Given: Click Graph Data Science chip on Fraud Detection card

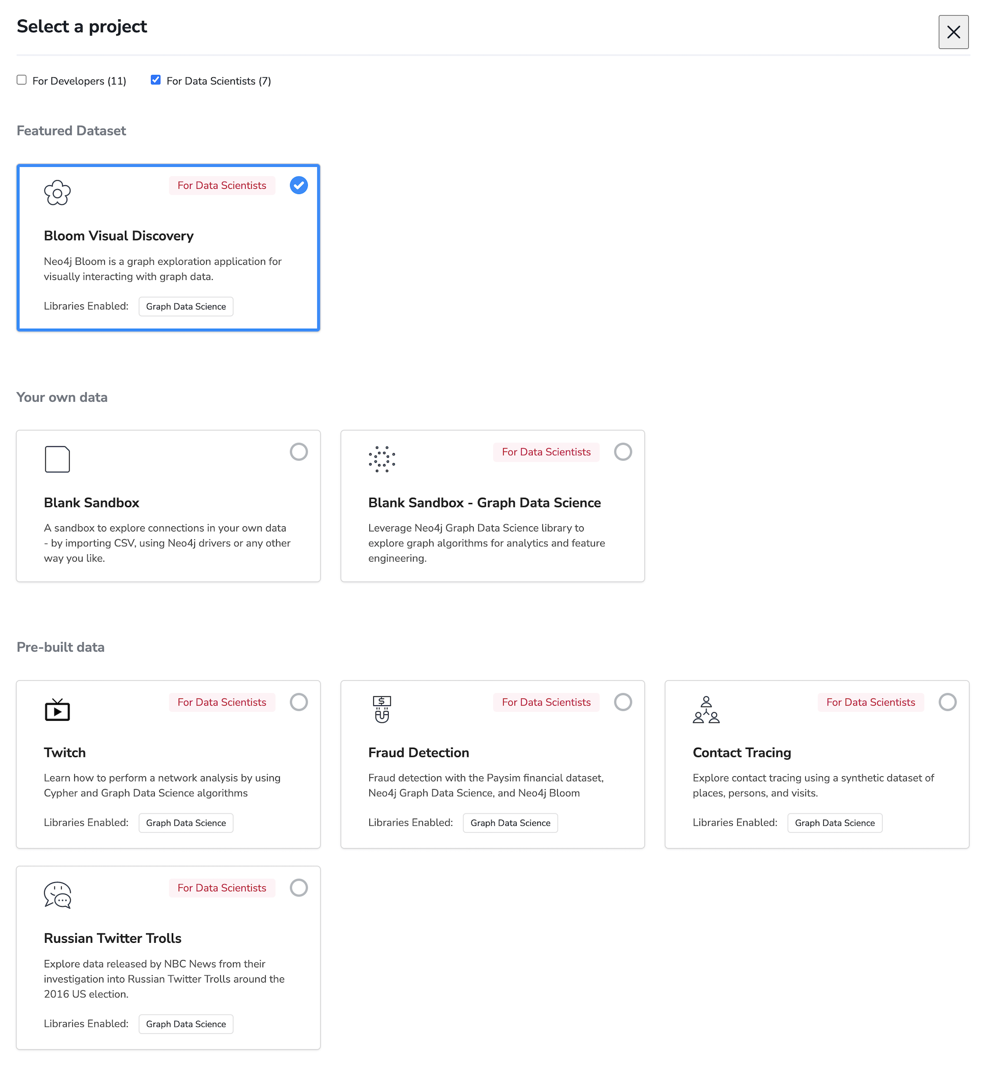Looking at the screenshot, I should [511, 823].
